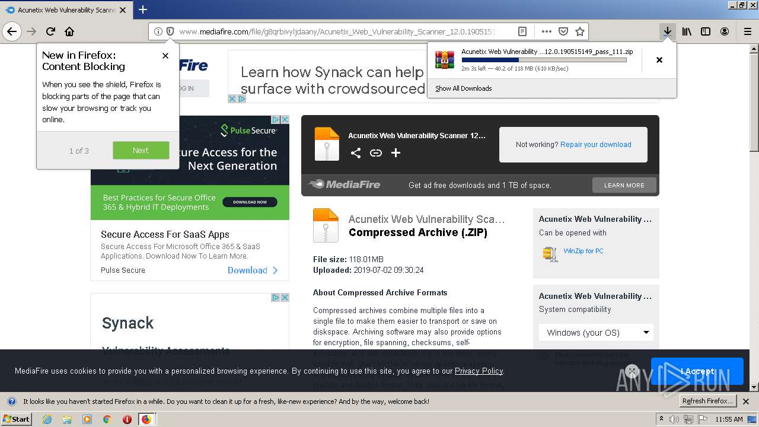
Task: Open WinZip for PC link
Action: tap(583, 251)
